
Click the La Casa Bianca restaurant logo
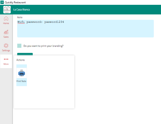(x=7, y=10)
